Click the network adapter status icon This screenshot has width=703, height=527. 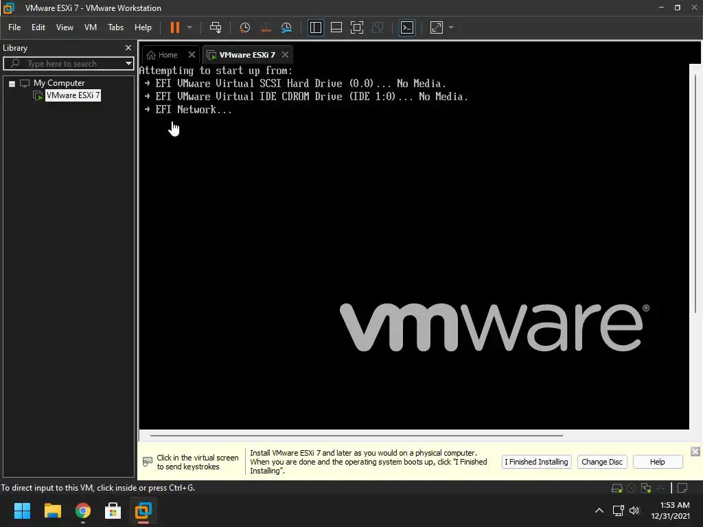[645, 488]
